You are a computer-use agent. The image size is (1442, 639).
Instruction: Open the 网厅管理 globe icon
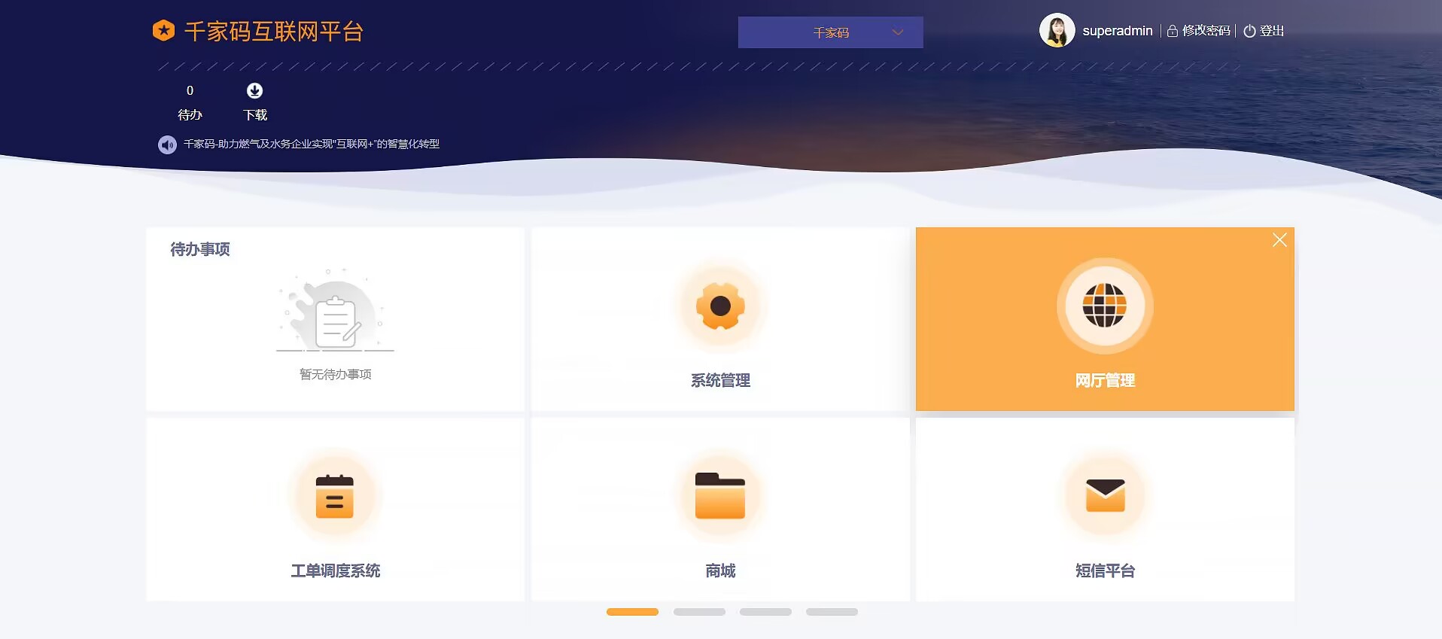pos(1104,306)
